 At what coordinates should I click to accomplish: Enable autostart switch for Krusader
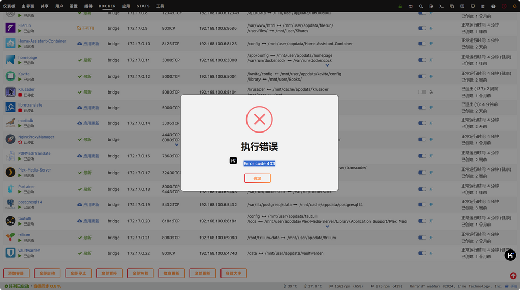tap(422, 92)
